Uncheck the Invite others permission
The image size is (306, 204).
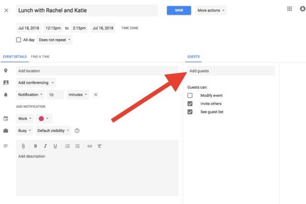click(x=190, y=104)
